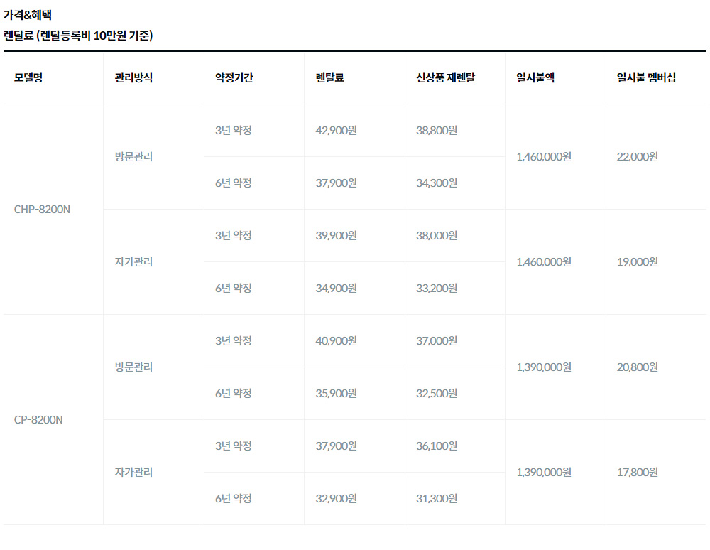Screen dimensions: 710x550
Task: Select CHP-8200N 자가관리 cell
Action: coord(133,262)
